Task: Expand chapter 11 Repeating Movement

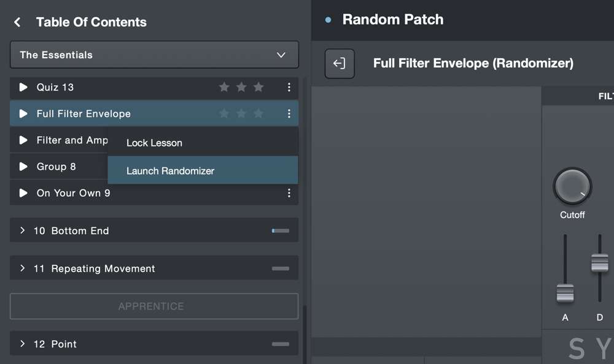Action: (x=154, y=268)
